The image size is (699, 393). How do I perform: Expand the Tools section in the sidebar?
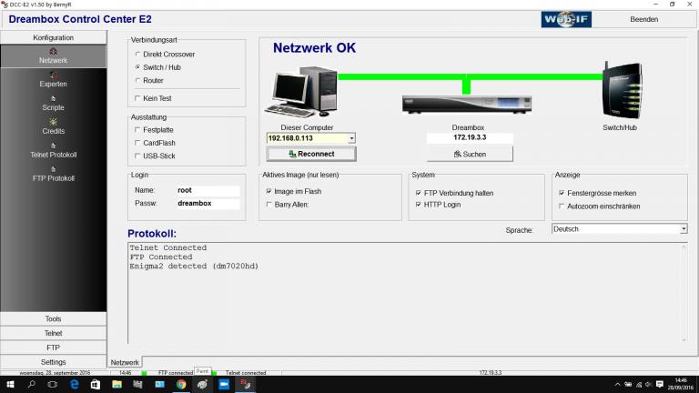53,319
